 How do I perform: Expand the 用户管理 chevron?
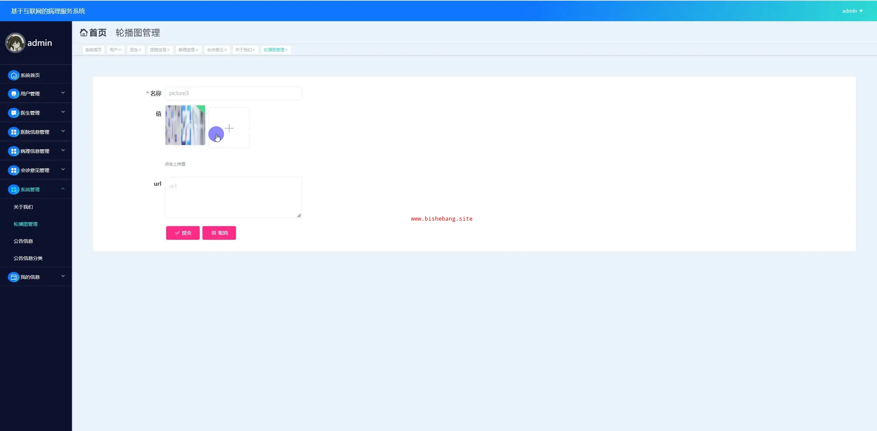(x=63, y=93)
